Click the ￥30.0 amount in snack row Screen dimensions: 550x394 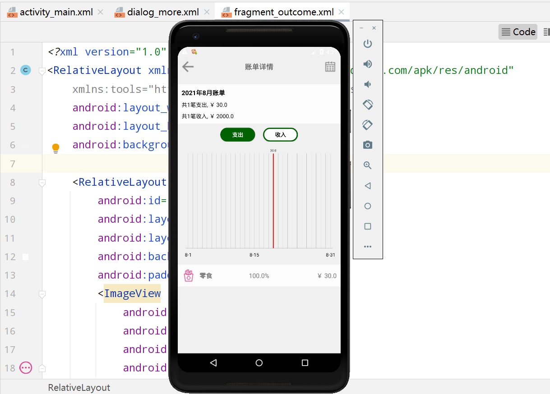point(327,276)
